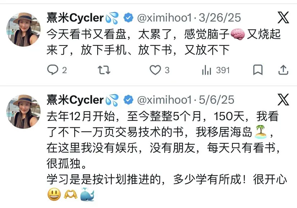Click verified badge on first tweet
The image size is (297, 208).
128,18
